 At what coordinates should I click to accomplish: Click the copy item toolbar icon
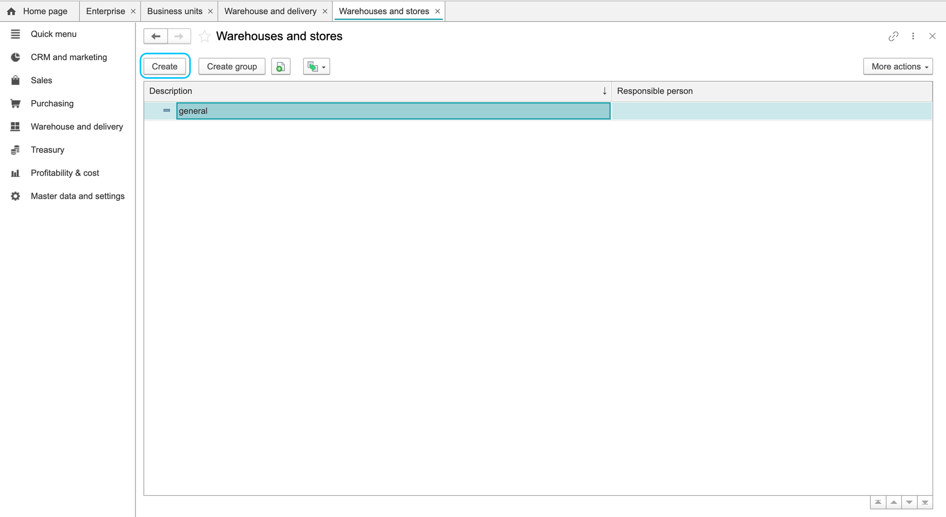[x=281, y=66]
